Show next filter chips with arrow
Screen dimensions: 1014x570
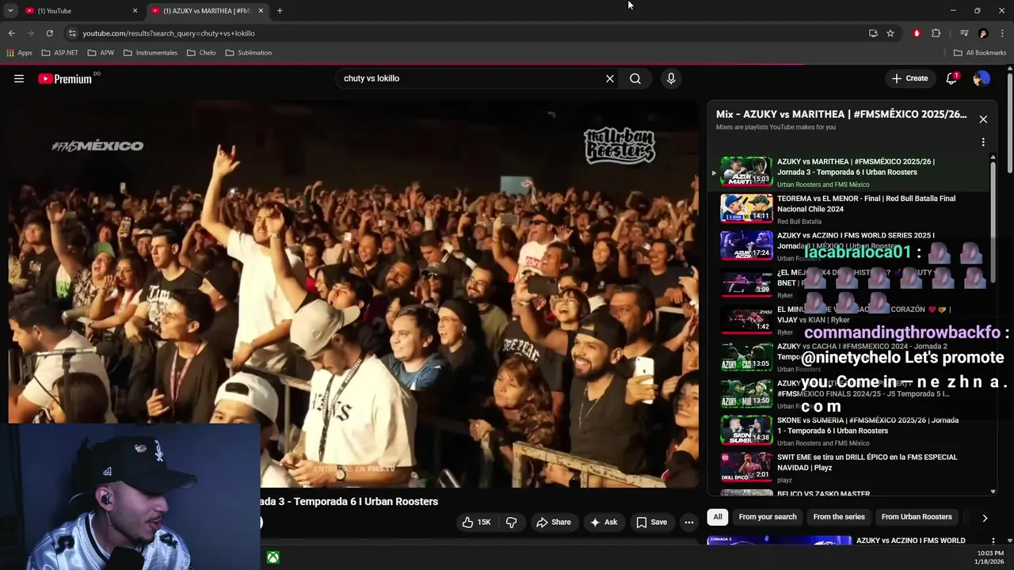[x=985, y=518]
